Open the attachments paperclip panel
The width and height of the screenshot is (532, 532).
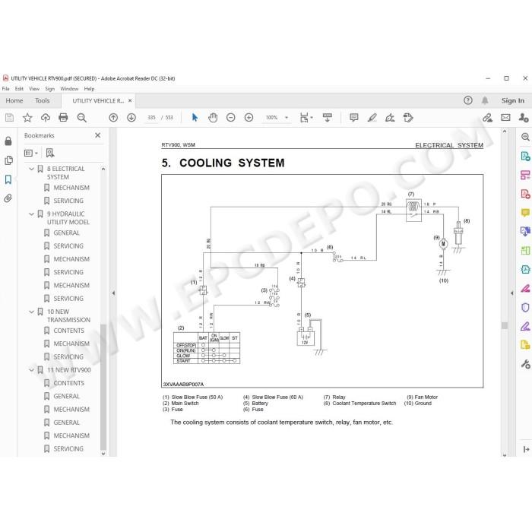click(x=8, y=198)
